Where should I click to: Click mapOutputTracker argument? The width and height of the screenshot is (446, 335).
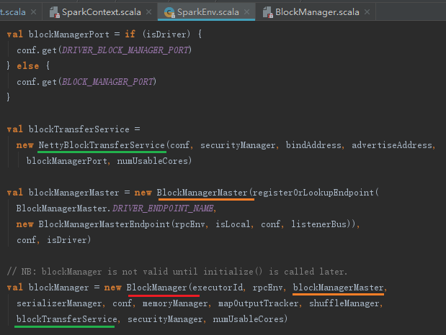258,303
